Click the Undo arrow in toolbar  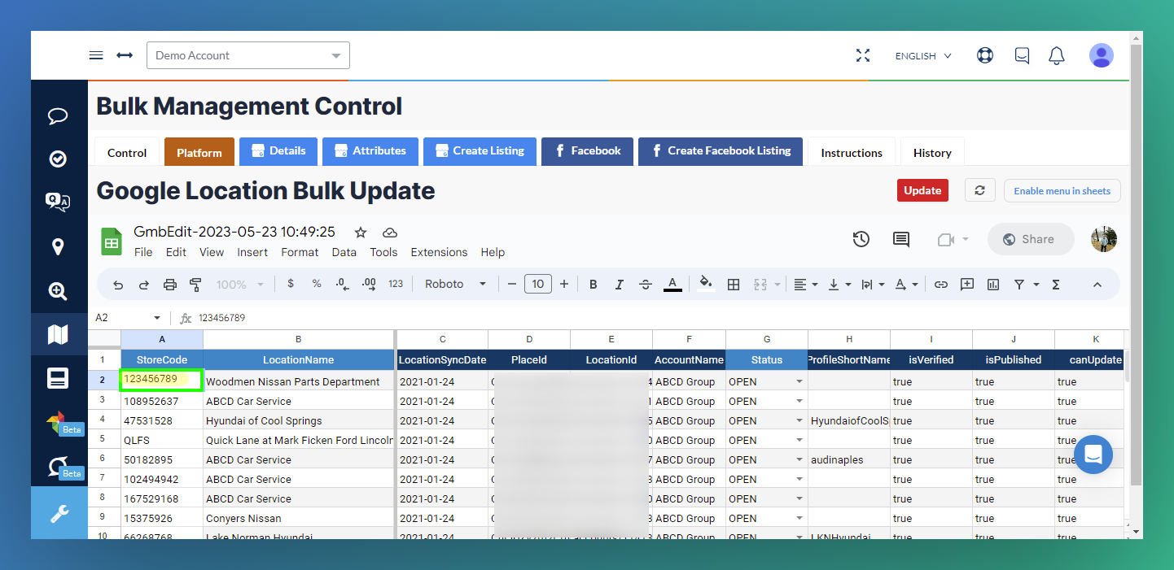118,285
